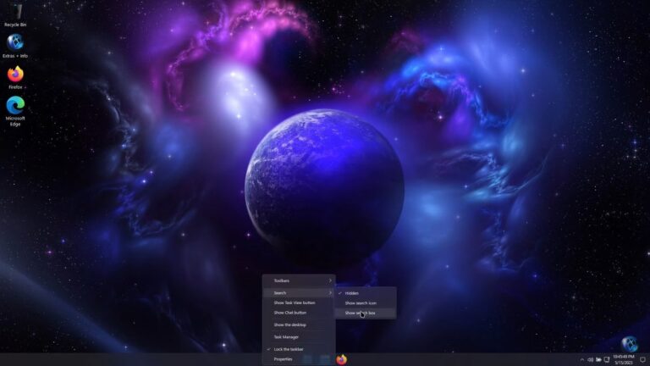Click the volume icon in system tray
The image size is (650, 366).
click(x=590, y=360)
